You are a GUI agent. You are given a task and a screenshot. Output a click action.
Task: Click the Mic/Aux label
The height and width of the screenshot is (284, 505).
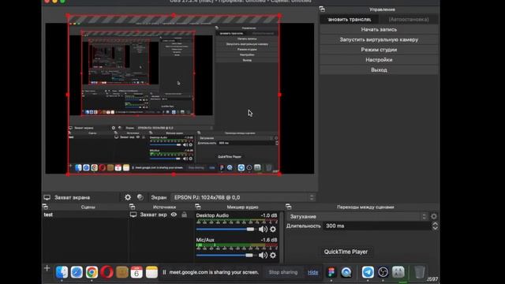pos(205,240)
